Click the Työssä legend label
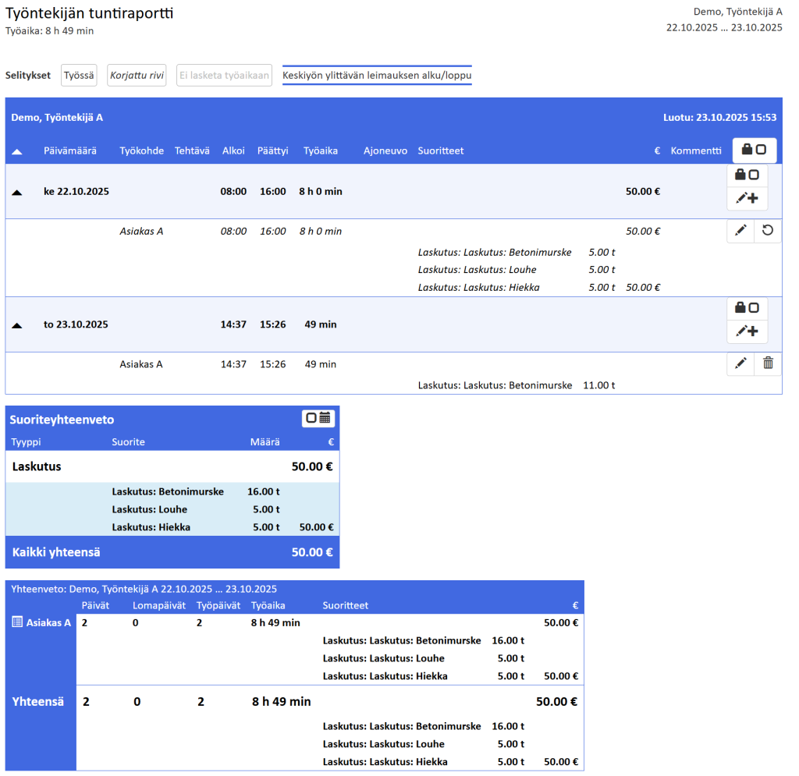 (x=79, y=76)
